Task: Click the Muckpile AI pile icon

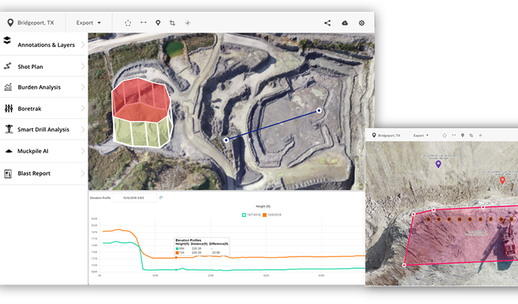Action: click(9, 151)
